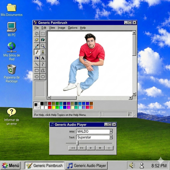Open the Menú start button
This screenshot has height=170, width=170.
tap(11, 165)
